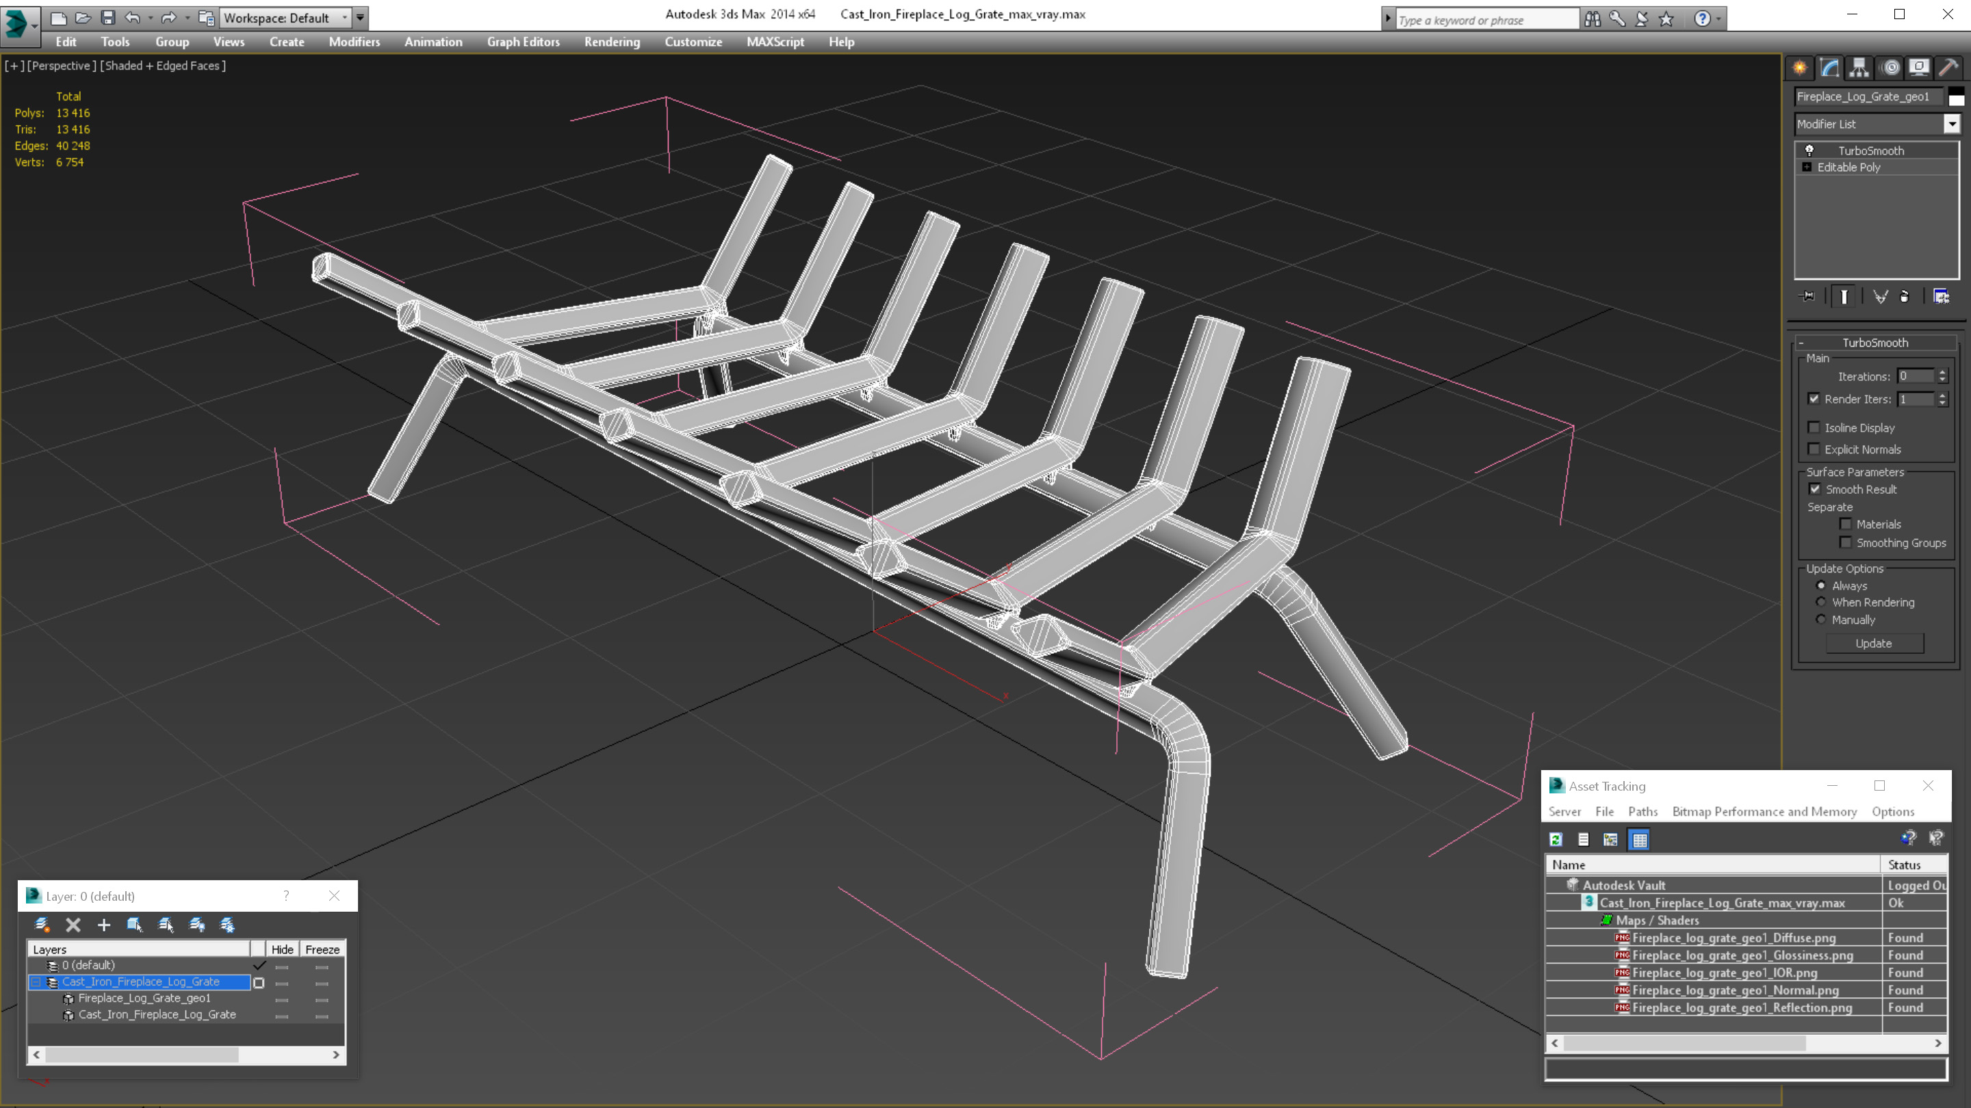
Task: Enable Isoline Display checkbox
Action: (1814, 427)
